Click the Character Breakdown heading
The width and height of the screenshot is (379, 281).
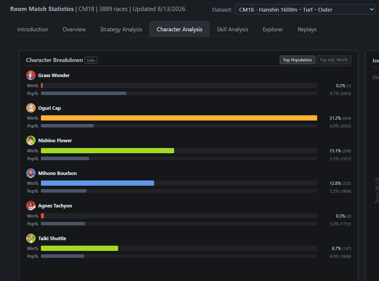(55, 60)
